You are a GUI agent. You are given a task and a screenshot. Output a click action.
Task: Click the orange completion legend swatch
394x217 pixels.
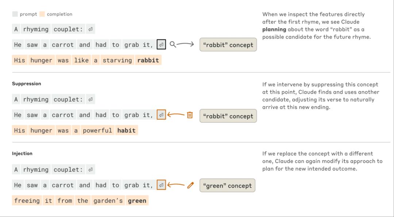click(42, 14)
